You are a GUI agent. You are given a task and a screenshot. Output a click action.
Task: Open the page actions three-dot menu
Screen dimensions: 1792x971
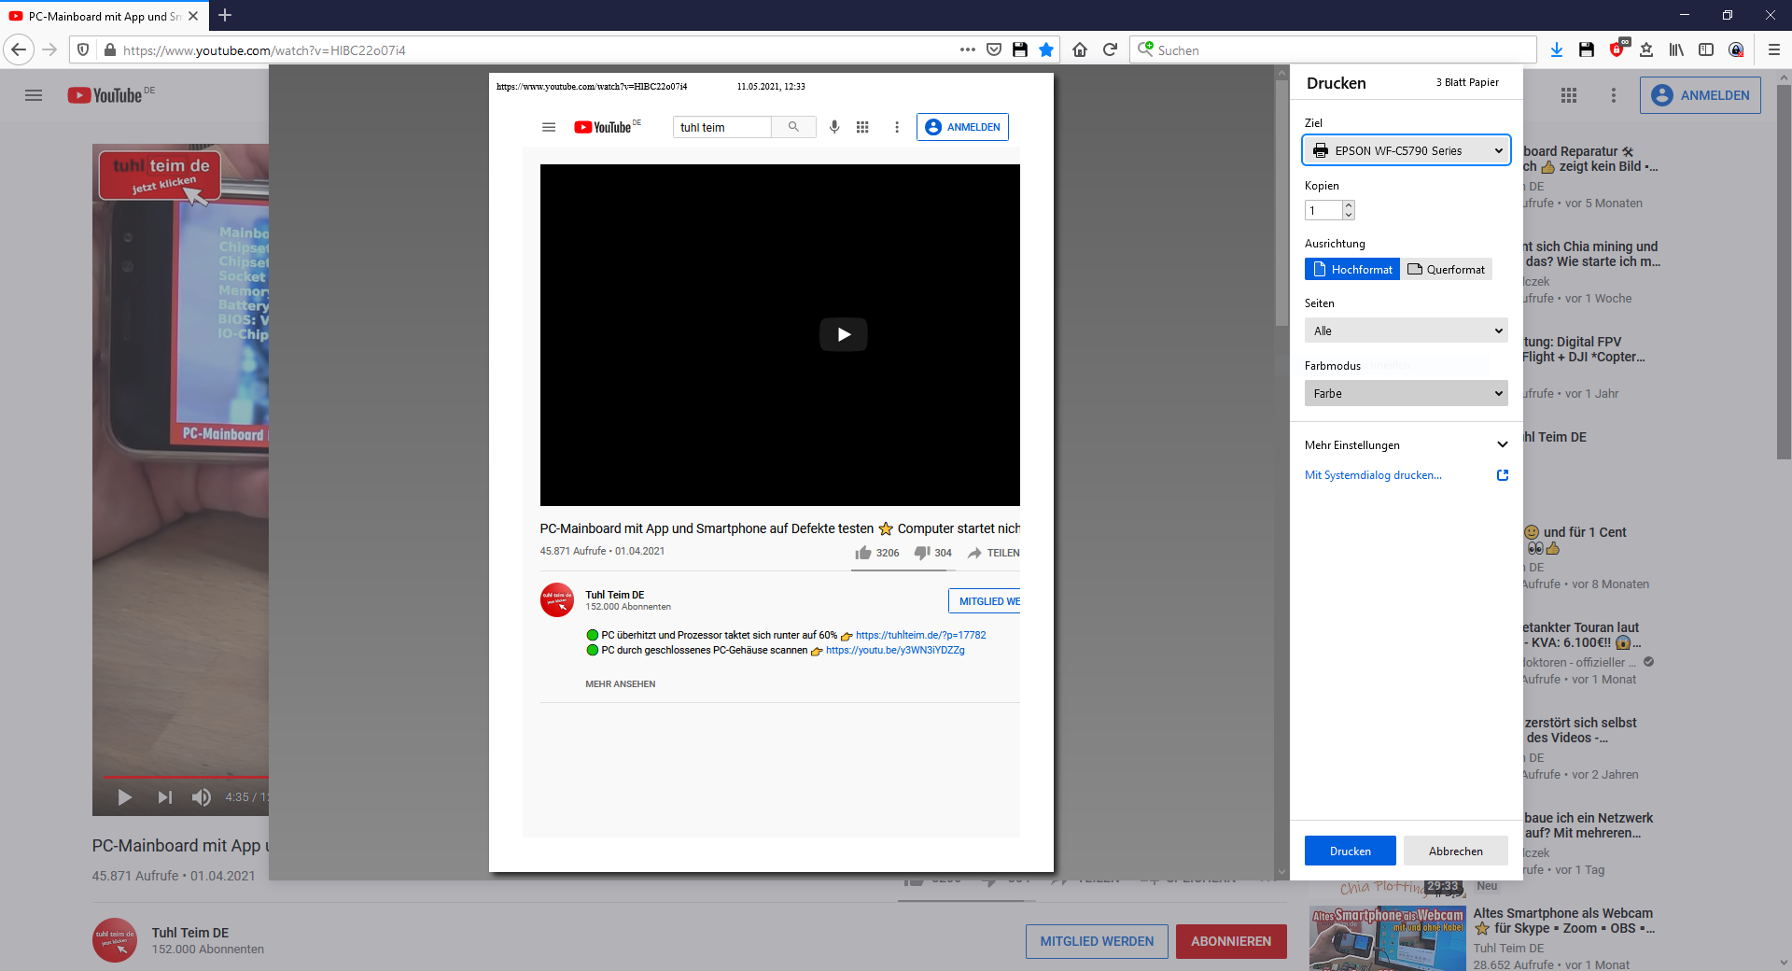pyautogui.click(x=968, y=50)
